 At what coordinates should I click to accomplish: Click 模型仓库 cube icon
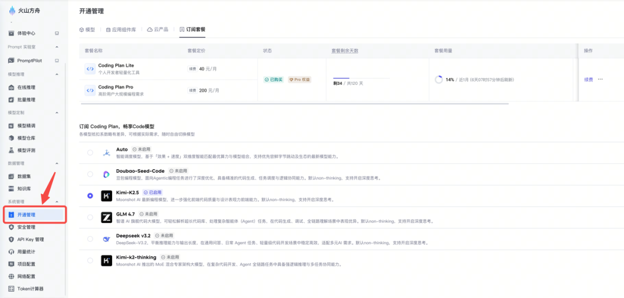click(11, 138)
